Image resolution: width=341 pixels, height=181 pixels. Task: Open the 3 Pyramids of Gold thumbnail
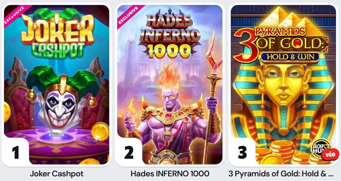[x=283, y=85]
